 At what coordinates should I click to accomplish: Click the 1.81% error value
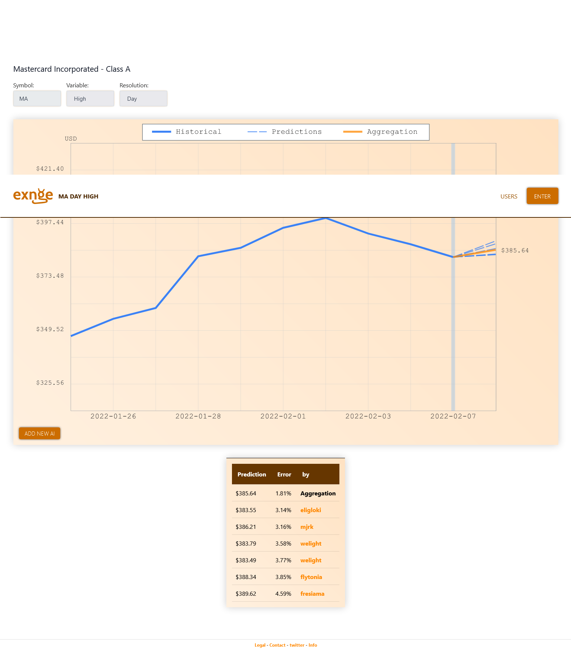pyautogui.click(x=283, y=493)
